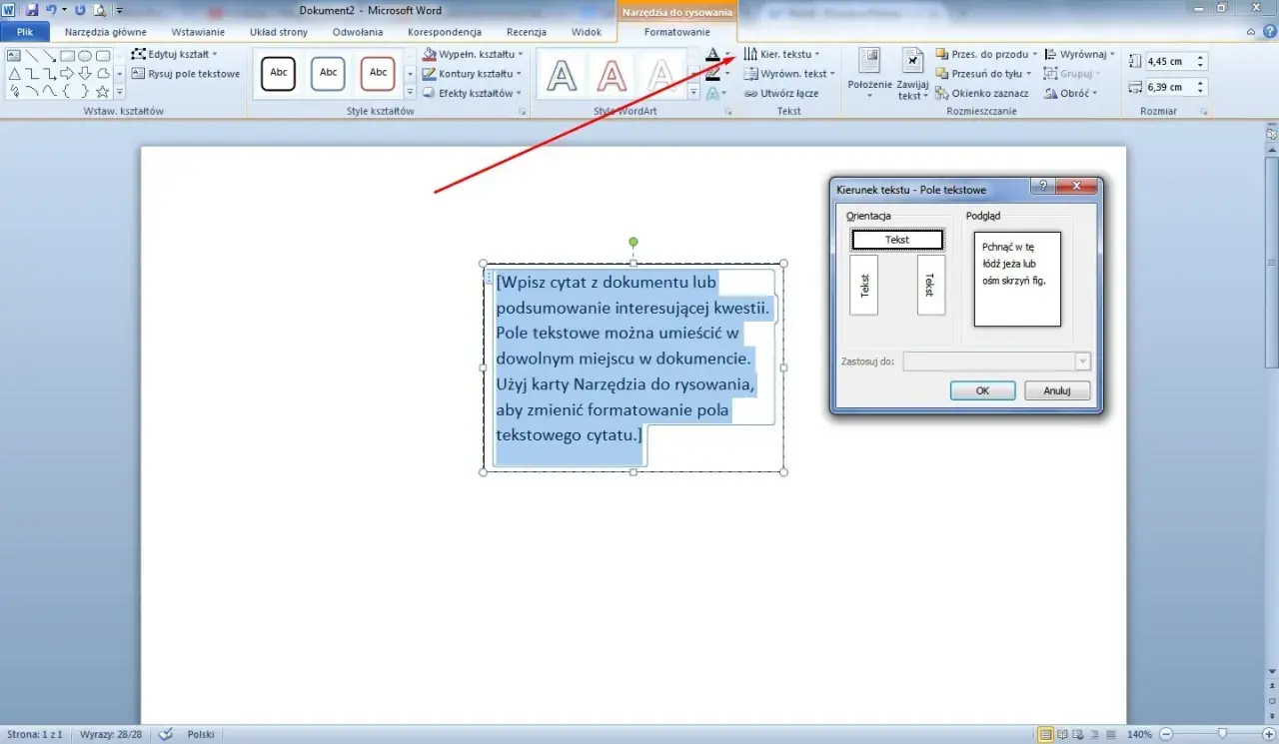Click Utwórz łącze link icon
Viewport: 1279px width, 744px height.
750,93
